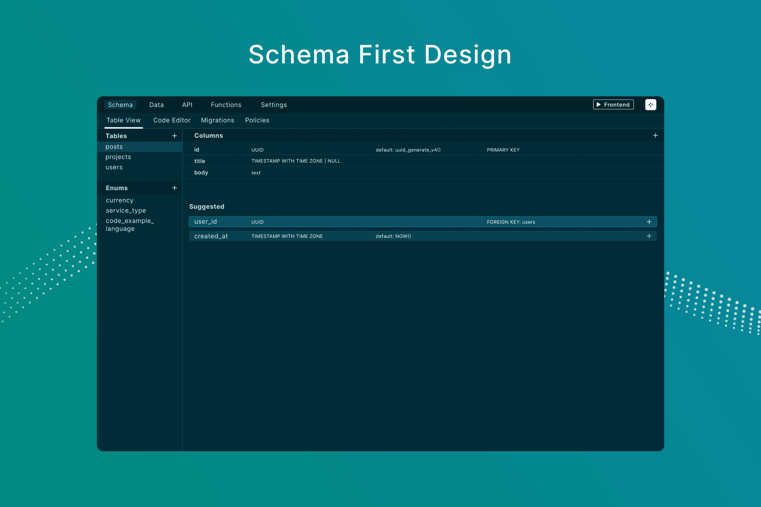
Task: Select the users table
Action: pyautogui.click(x=114, y=167)
